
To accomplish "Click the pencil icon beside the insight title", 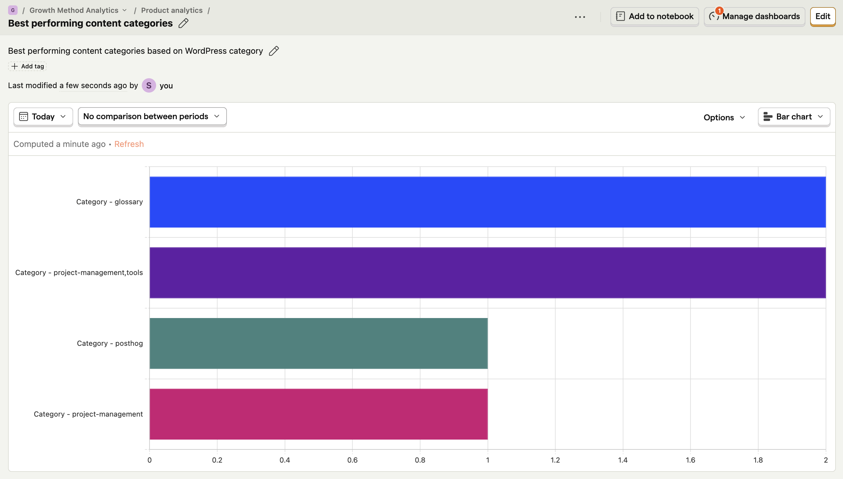I will click(183, 23).
